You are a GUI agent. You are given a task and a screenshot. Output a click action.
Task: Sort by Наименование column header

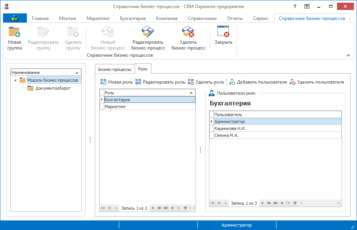[x=46, y=72]
